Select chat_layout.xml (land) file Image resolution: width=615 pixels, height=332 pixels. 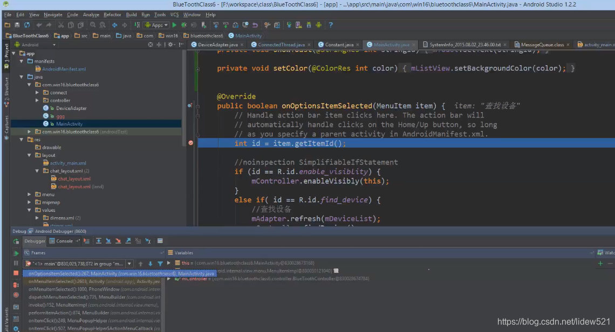pos(80,186)
